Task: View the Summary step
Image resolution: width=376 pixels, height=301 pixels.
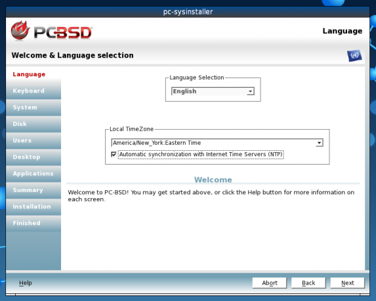Action: coord(33,190)
